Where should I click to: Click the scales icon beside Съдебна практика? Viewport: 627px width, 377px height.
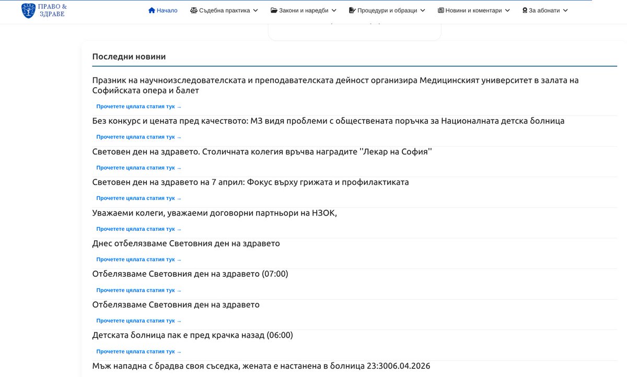pyautogui.click(x=194, y=10)
